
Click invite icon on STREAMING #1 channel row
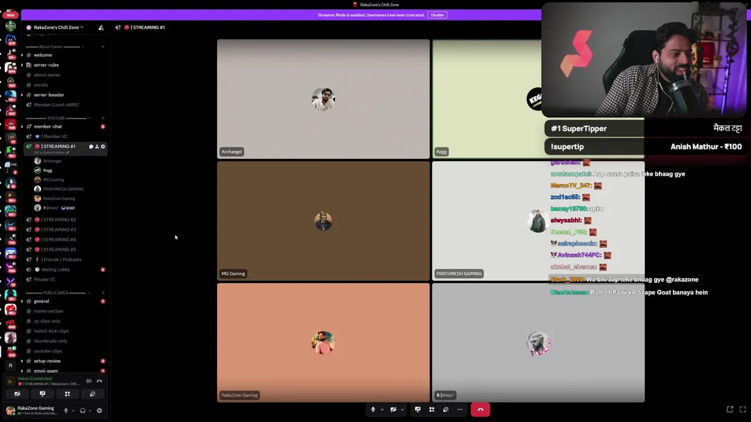pos(97,147)
